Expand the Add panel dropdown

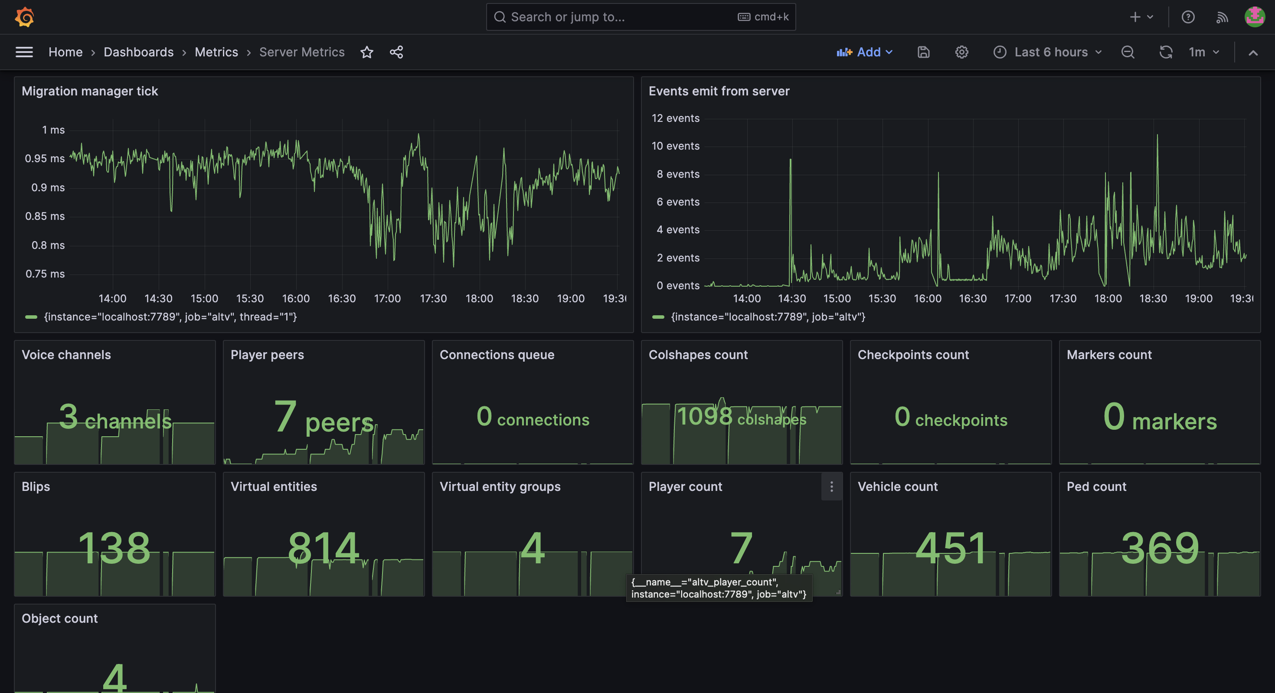(865, 52)
